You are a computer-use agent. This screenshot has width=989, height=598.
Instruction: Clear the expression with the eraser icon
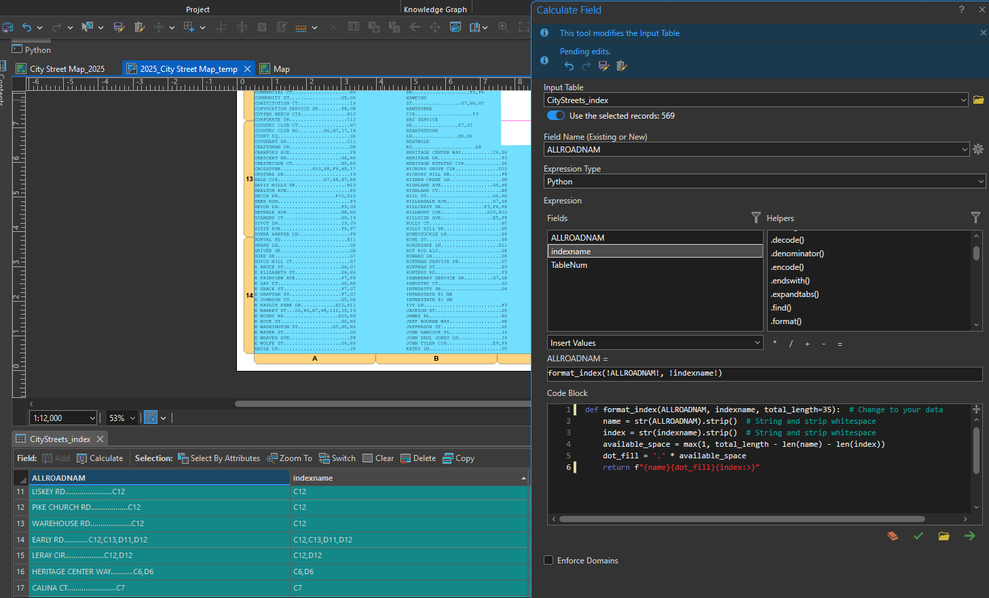[893, 536]
